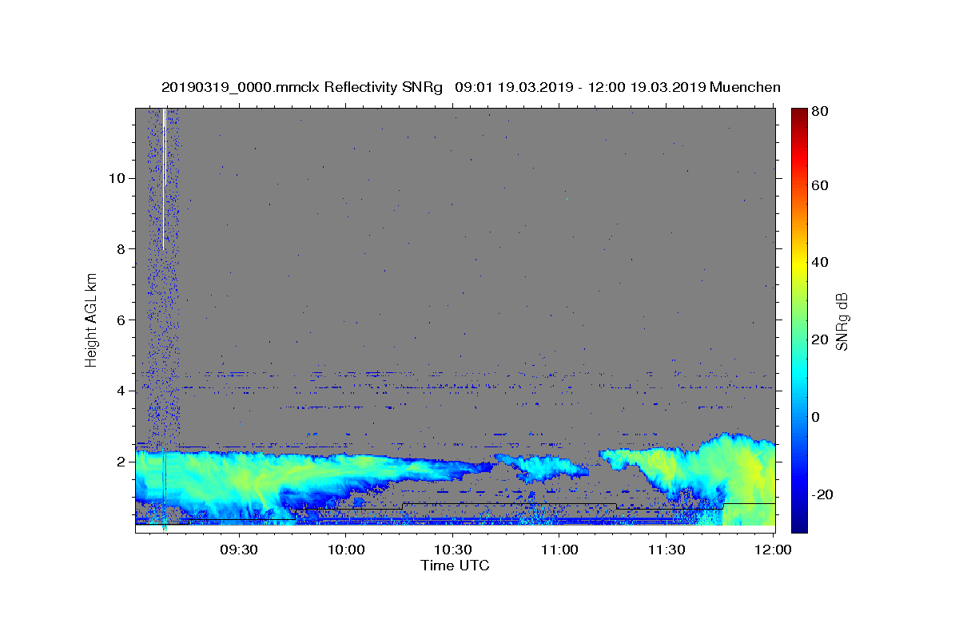Click the white vertical line near 09:10
Image resolution: width=959 pixels, height=639 pixels.
pyautogui.click(x=164, y=179)
